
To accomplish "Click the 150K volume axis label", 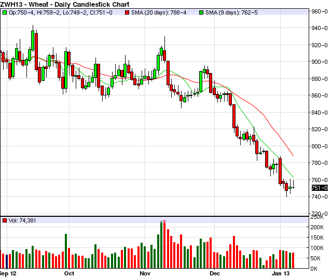I will click(317, 238).
